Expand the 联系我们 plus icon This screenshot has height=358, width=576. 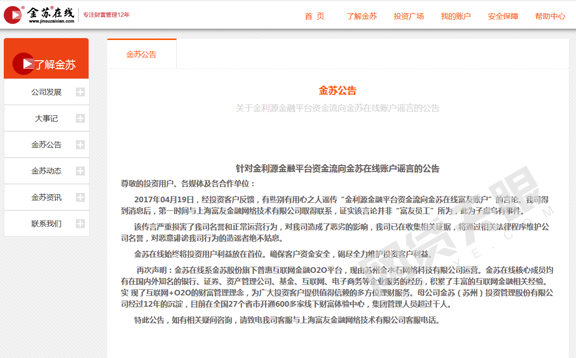[80, 224]
